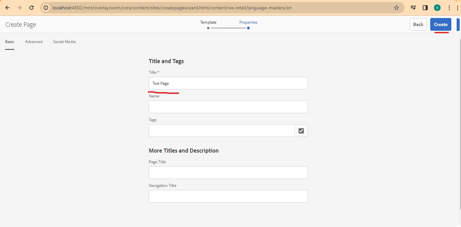Switch to the Social Media tab
This screenshot has height=227, width=461.
pos(64,41)
